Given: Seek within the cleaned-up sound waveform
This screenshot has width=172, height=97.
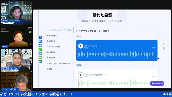Looking at the screenshot, I should 114,83.
